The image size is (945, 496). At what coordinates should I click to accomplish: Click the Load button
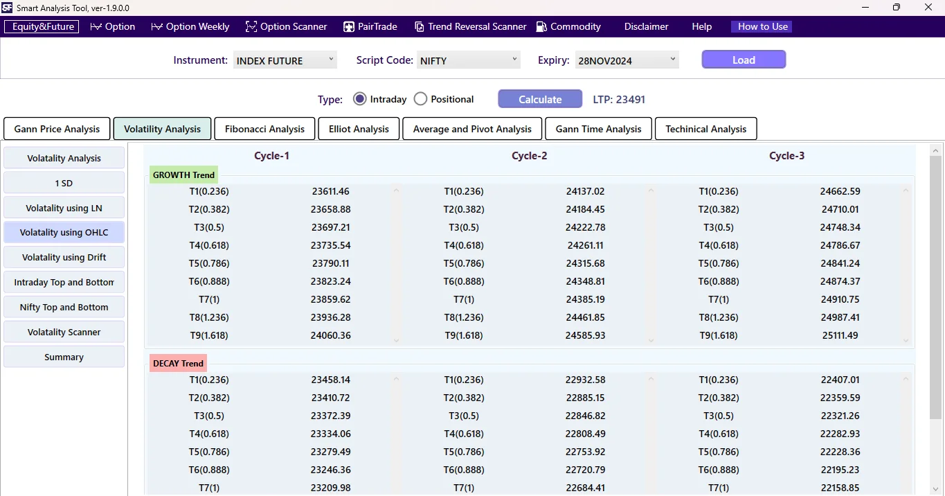[x=743, y=60]
